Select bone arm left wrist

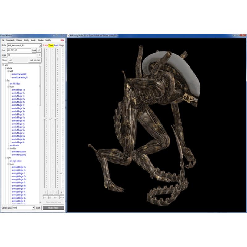(x=14, y=145)
